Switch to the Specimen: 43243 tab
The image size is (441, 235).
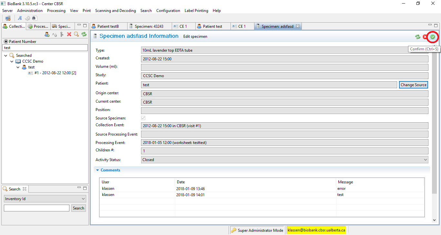[x=149, y=26]
